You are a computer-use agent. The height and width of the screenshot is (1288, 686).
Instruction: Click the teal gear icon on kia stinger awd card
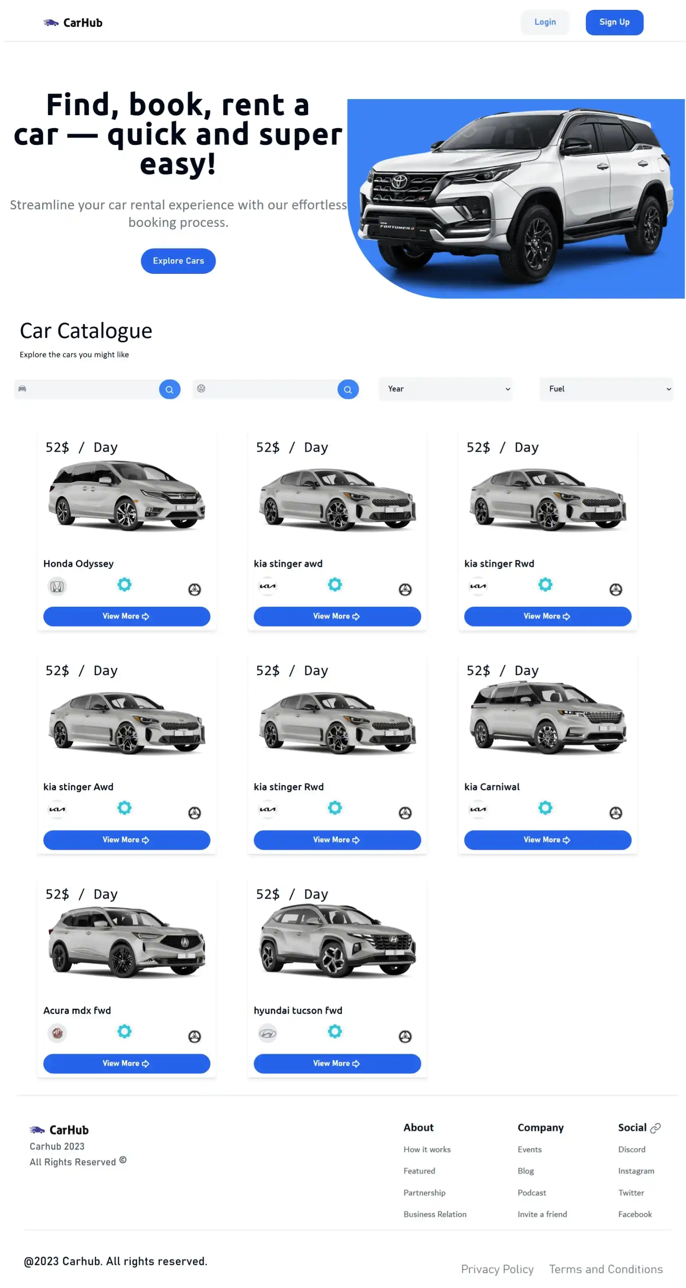pos(335,584)
